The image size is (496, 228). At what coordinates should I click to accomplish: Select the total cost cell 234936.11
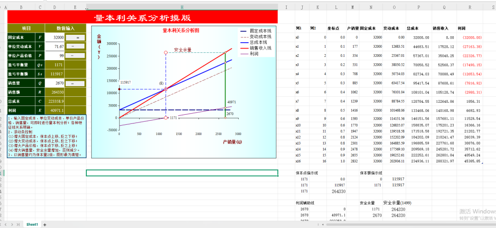pos(419,161)
